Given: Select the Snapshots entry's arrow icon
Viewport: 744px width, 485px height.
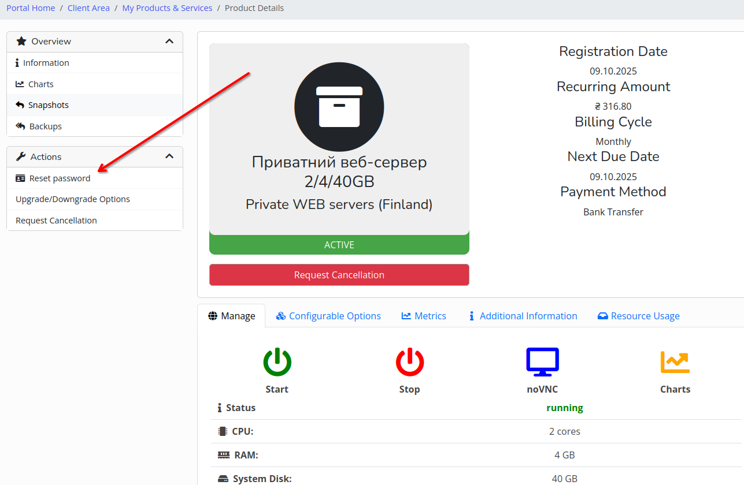Looking at the screenshot, I should 20,105.
